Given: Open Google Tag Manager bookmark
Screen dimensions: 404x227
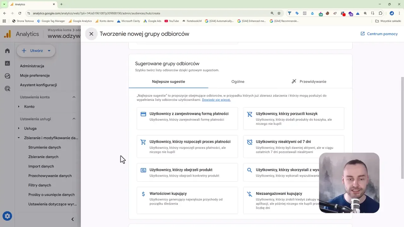Looking at the screenshot, I should tap(51, 21).
